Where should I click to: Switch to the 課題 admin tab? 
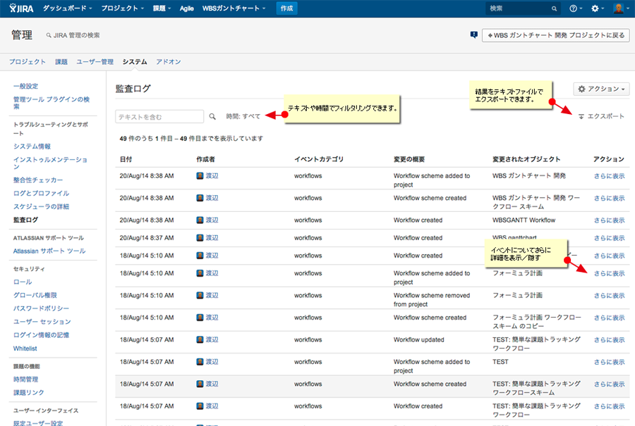(x=61, y=61)
